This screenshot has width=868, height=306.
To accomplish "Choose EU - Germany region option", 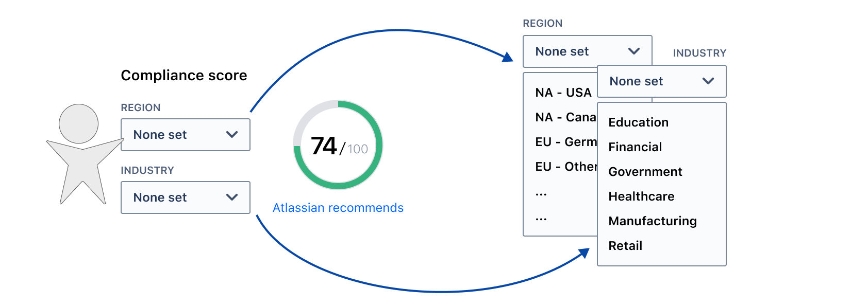I will [565, 142].
